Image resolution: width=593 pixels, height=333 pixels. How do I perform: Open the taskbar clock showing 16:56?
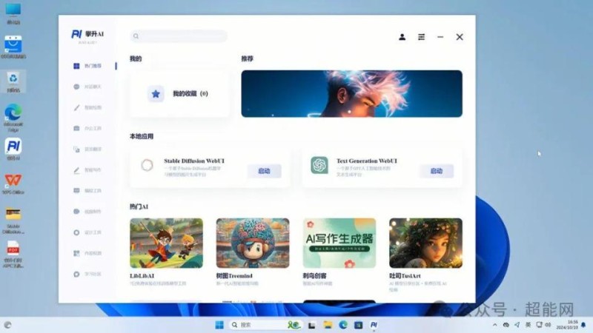pyautogui.click(x=567, y=325)
